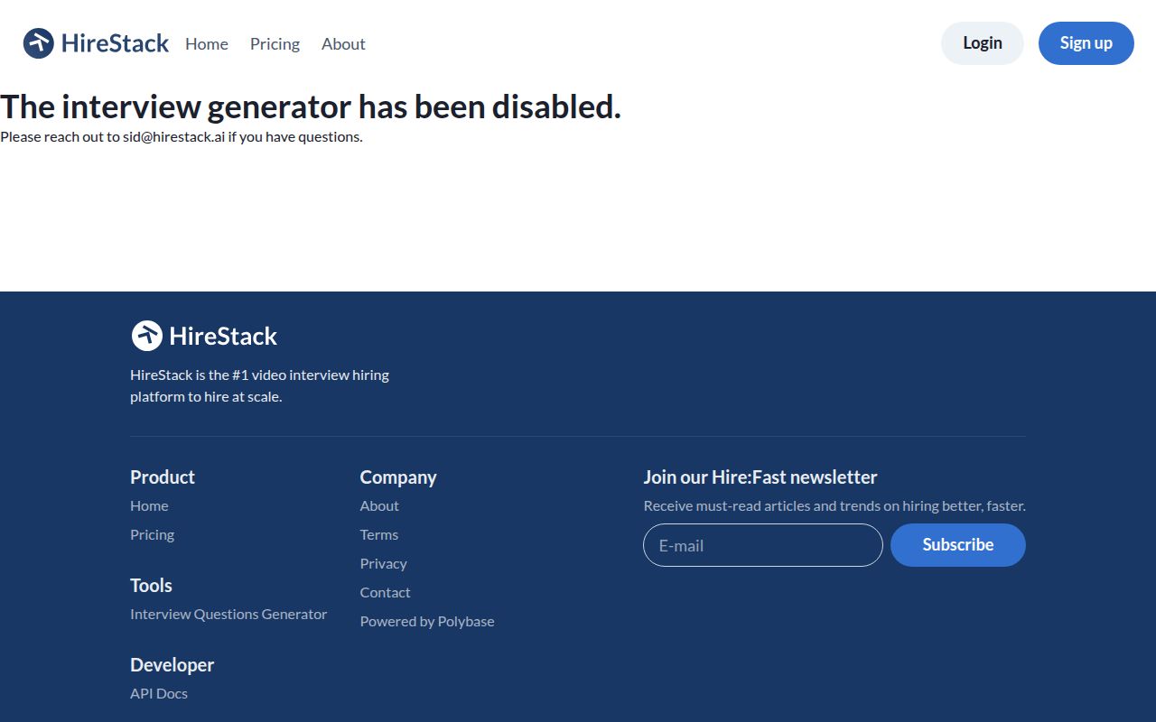This screenshot has width=1156, height=722.
Task: Click the Tools footer heading
Action: [151, 585]
